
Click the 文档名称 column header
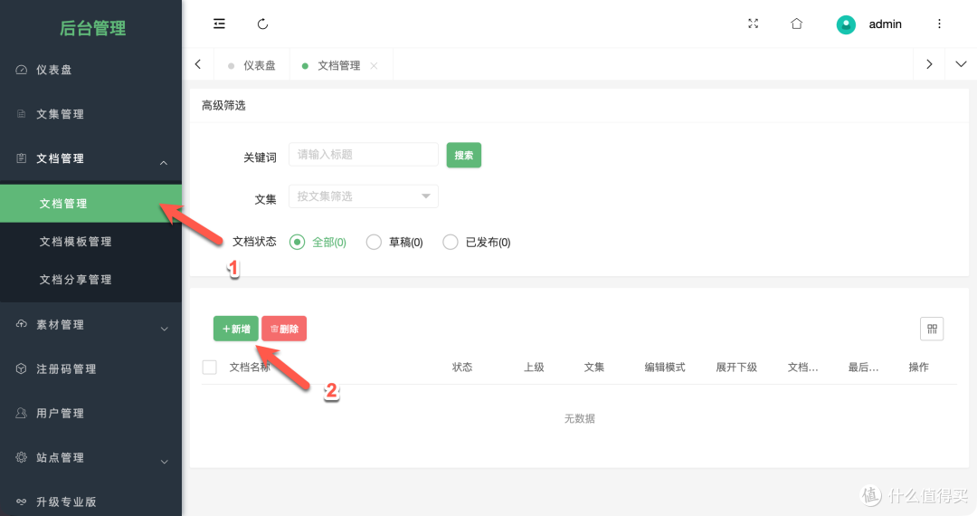(x=250, y=367)
